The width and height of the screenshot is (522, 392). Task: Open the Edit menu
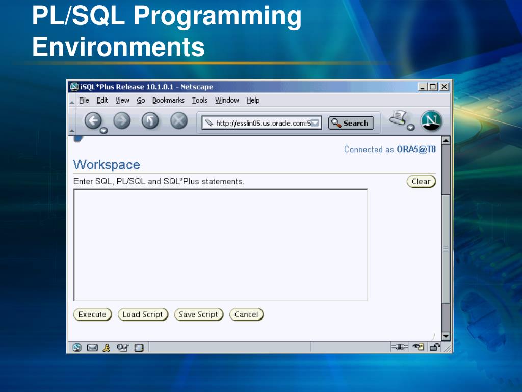pos(102,101)
